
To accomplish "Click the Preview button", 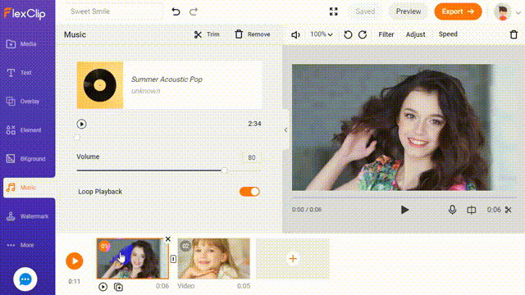I will (x=409, y=11).
